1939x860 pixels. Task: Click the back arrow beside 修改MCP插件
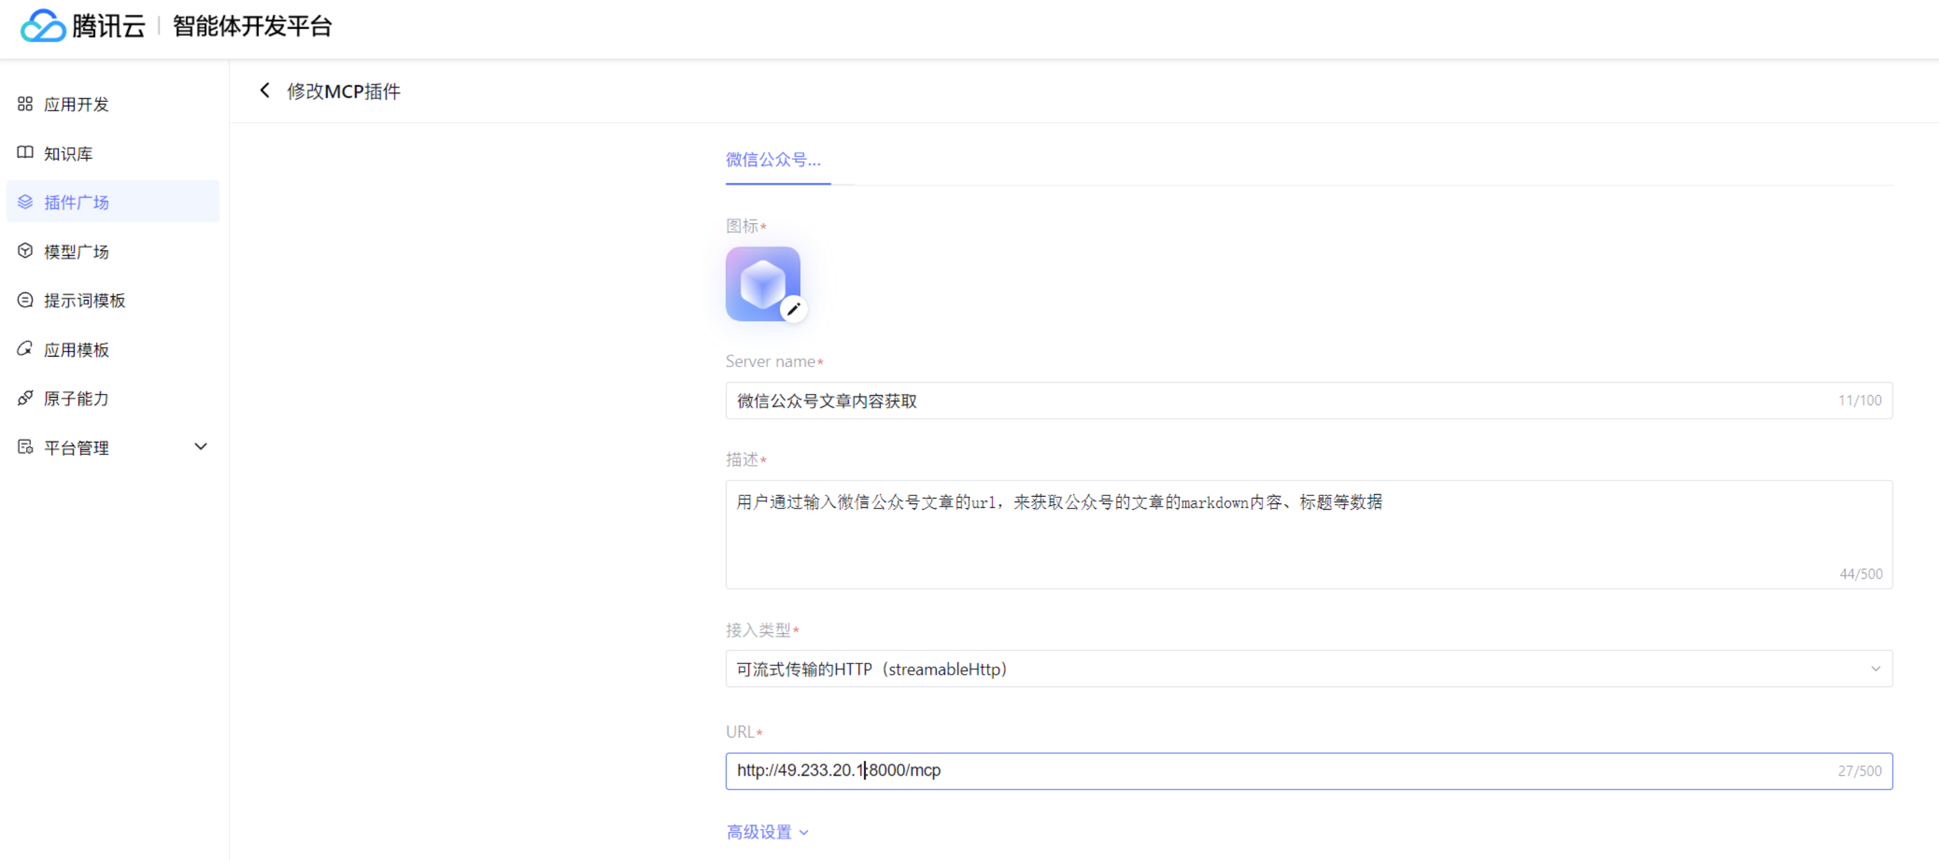tap(265, 91)
